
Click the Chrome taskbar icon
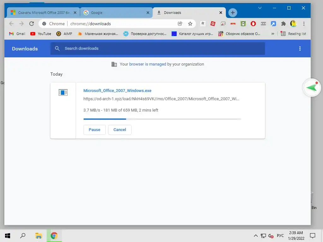click(x=54, y=236)
